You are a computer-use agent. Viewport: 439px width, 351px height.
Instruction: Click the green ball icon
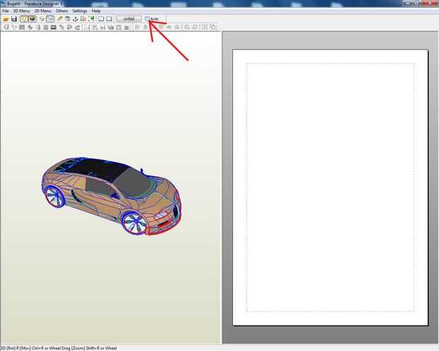click(x=91, y=19)
